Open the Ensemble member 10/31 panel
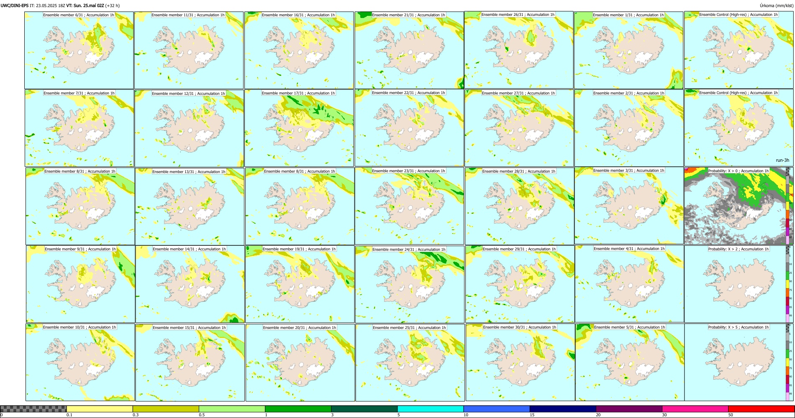The width and height of the screenshot is (795, 418). click(x=80, y=362)
